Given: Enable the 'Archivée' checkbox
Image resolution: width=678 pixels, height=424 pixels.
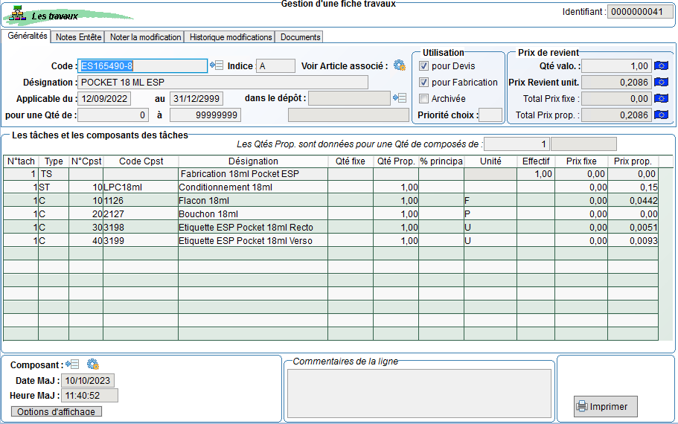Looking at the screenshot, I should (424, 99).
